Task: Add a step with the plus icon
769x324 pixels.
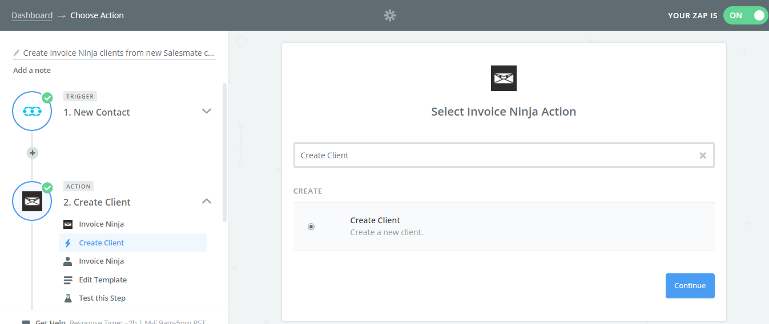Action: tap(33, 153)
